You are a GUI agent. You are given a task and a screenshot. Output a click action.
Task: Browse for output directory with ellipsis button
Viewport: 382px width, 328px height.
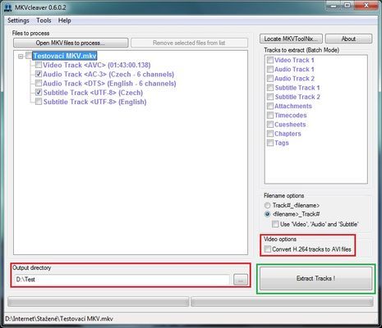241,280
